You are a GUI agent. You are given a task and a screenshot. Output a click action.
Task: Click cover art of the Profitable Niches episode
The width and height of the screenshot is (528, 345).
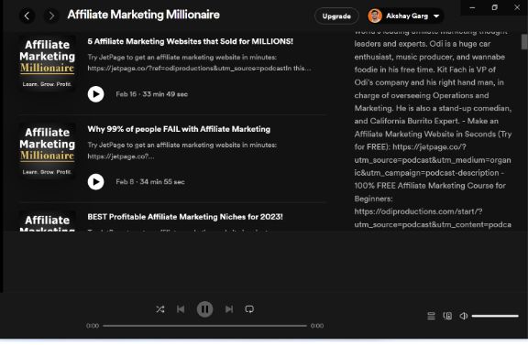pyautogui.click(x=47, y=221)
